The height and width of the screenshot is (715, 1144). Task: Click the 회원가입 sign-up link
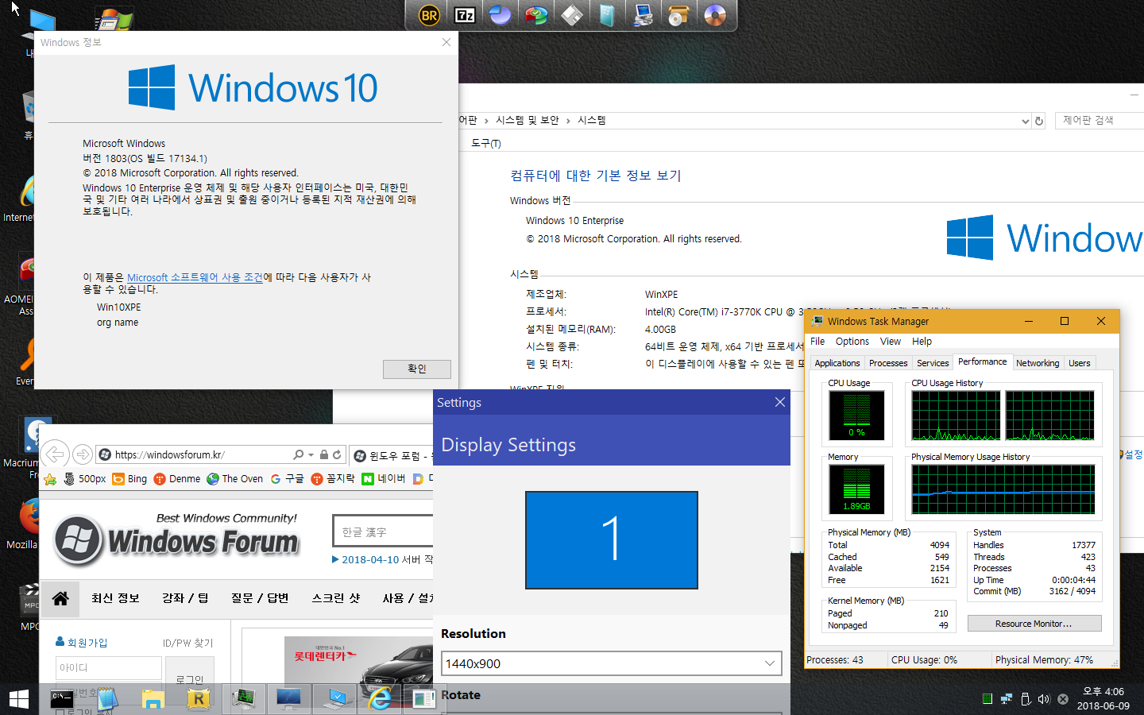[x=82, y=643]
